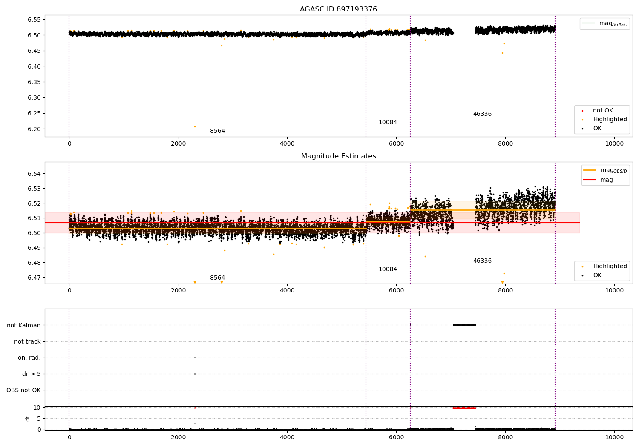Select the red-line "mag" legend entry
Image resolution: width=639 pixels, height=447 pixels.
point(599,180)
